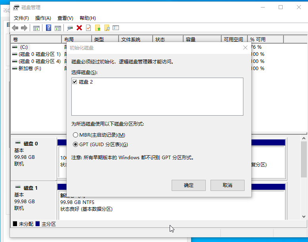Close the 初始化磁盘 dialog with its X
This screenshot has height=242, width=308.
coord(245,48)
